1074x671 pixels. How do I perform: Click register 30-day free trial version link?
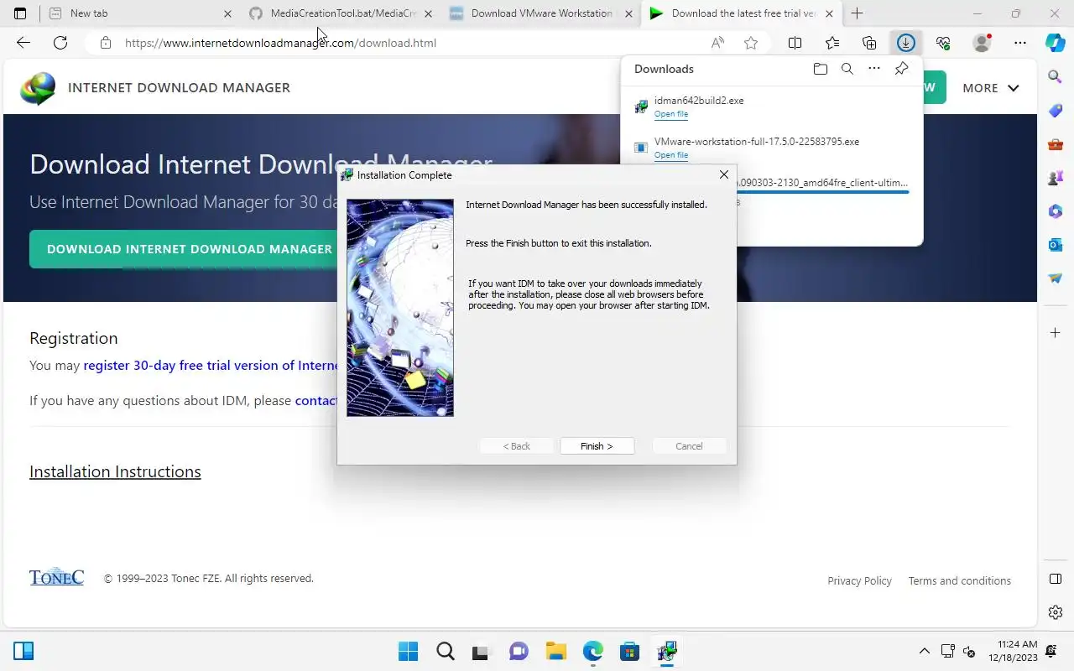click(x=211, y=366)
